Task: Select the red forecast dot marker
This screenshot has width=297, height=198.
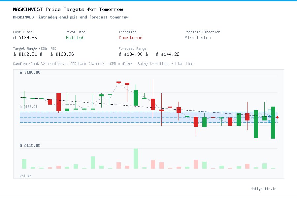Action: 277,117
